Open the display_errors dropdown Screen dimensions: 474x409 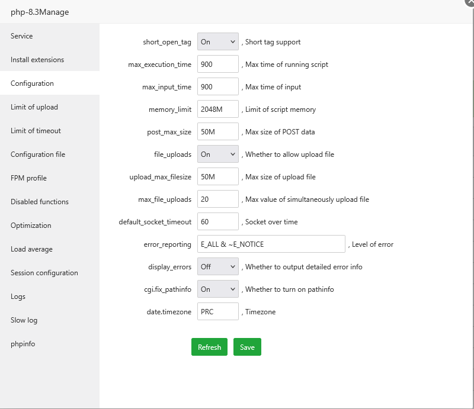217,266
